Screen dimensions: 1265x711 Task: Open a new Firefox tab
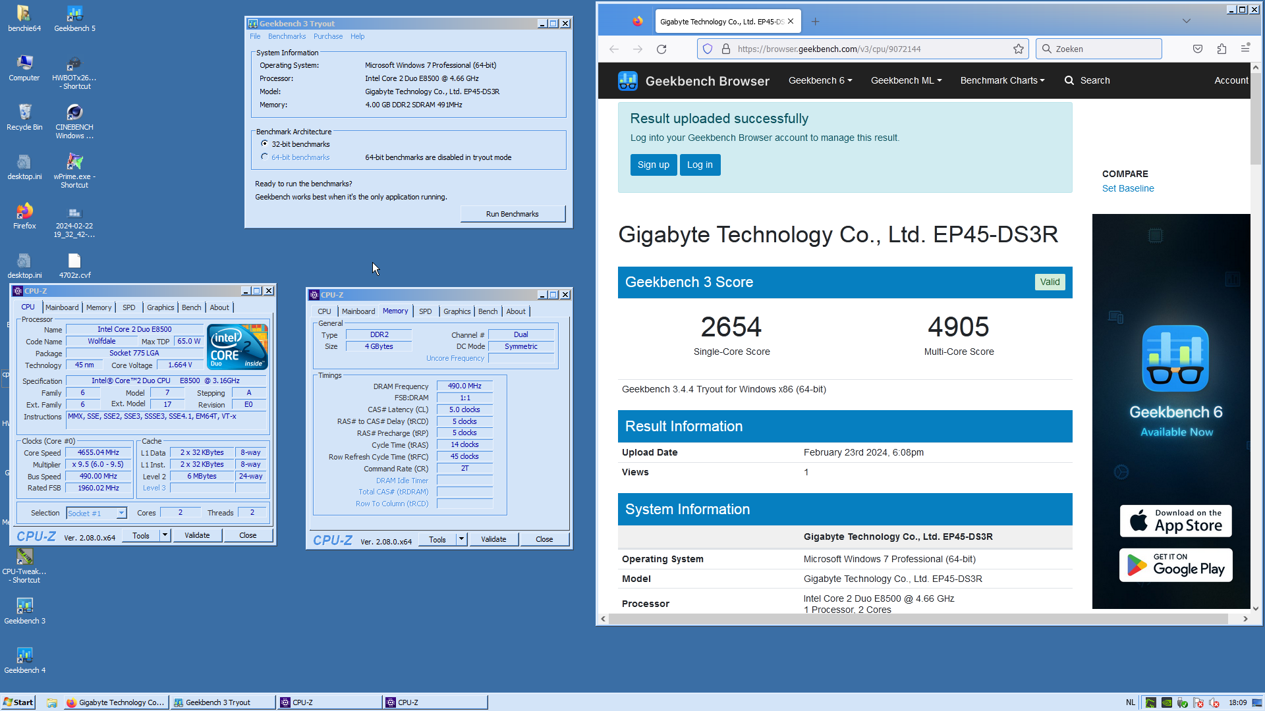coord(815,22)
